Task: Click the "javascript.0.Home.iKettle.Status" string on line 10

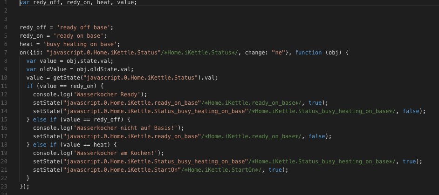Action: [140, 78]
